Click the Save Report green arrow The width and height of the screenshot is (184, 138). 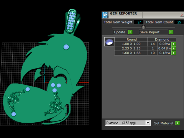[171, 32]
